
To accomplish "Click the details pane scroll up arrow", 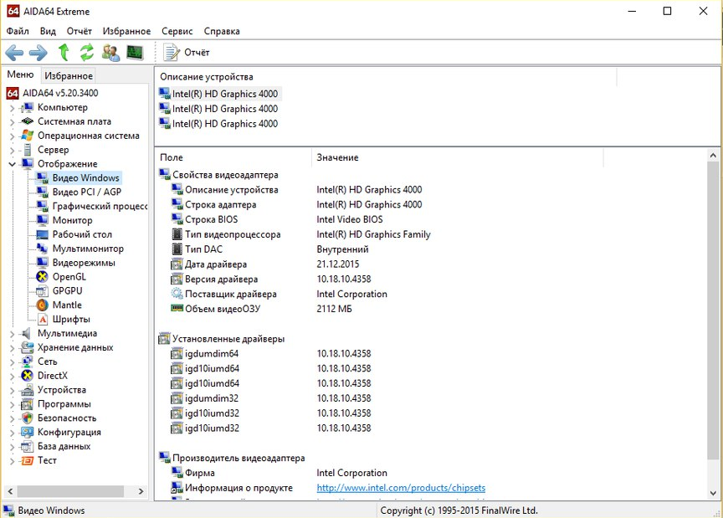I will tap(713, 156).
